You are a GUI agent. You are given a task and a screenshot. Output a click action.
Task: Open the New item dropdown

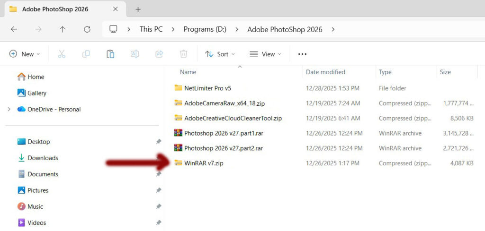click(x=25, y=54)
